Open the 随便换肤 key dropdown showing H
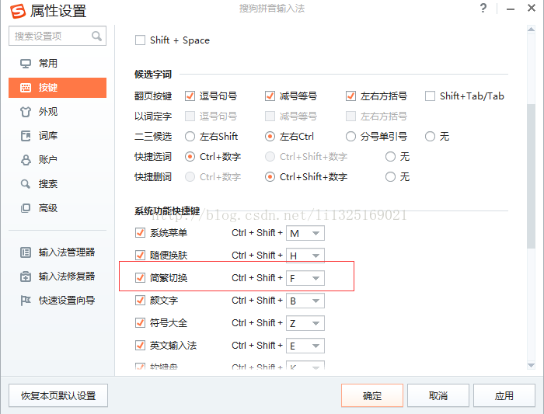 point(305,256)
